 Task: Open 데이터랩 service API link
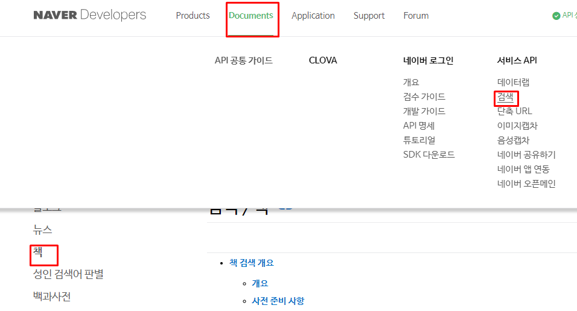point(514,82)
